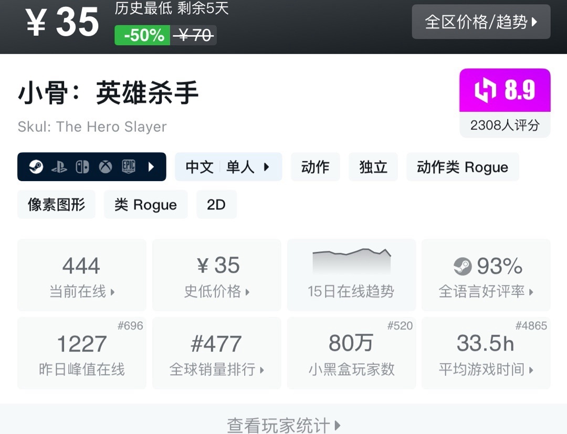Click the Steam icon beside 93%
Screen dimensions: 567x434
point(463,266)
